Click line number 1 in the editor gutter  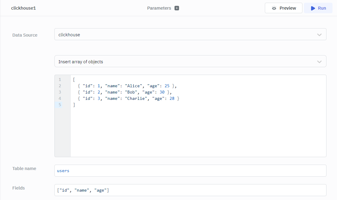pyautogui.click(x=60, y=79)
